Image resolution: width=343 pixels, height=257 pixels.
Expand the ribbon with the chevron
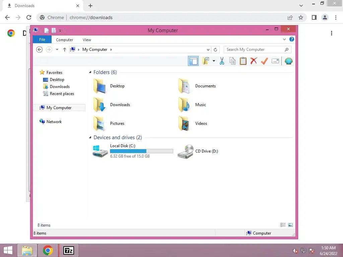pos(284,39)
